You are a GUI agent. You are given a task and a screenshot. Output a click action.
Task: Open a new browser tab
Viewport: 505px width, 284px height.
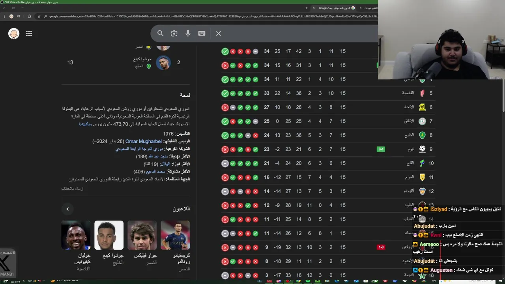(x=307, y=8)
